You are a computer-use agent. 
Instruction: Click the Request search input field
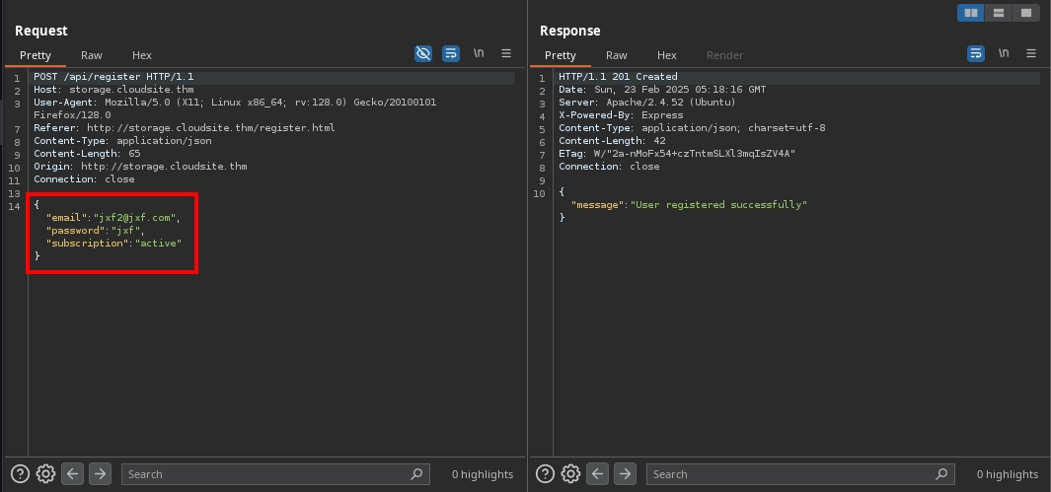pyautogui.click(x=266, y=474)
